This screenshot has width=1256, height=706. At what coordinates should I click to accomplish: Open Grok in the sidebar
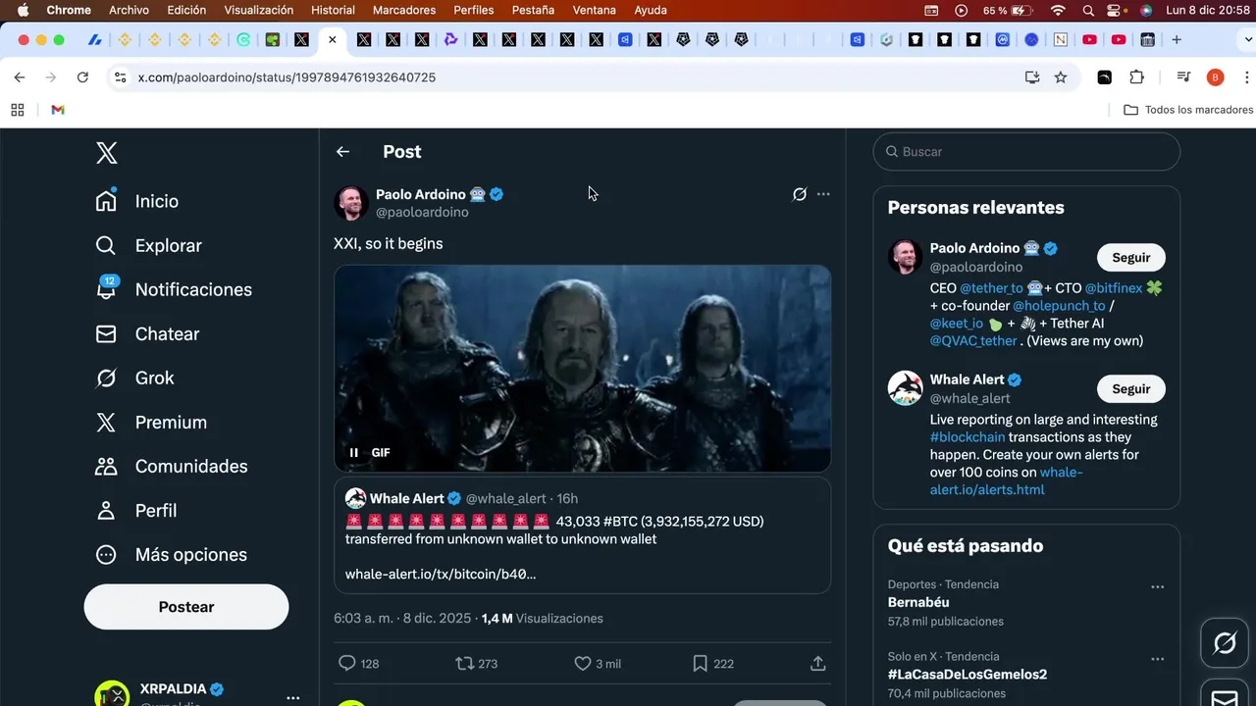[x=135, y=378]
